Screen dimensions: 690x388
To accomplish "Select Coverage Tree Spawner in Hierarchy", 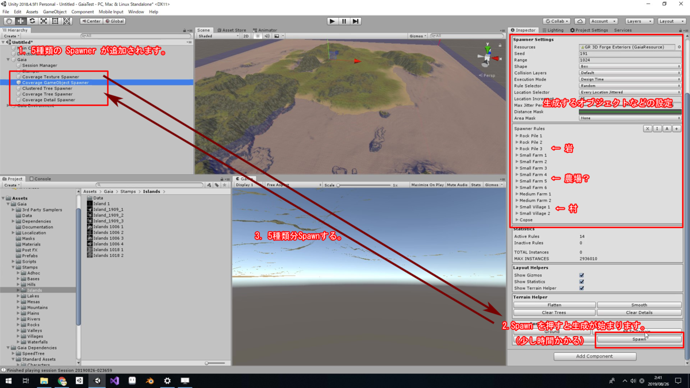I will [48, 94].
